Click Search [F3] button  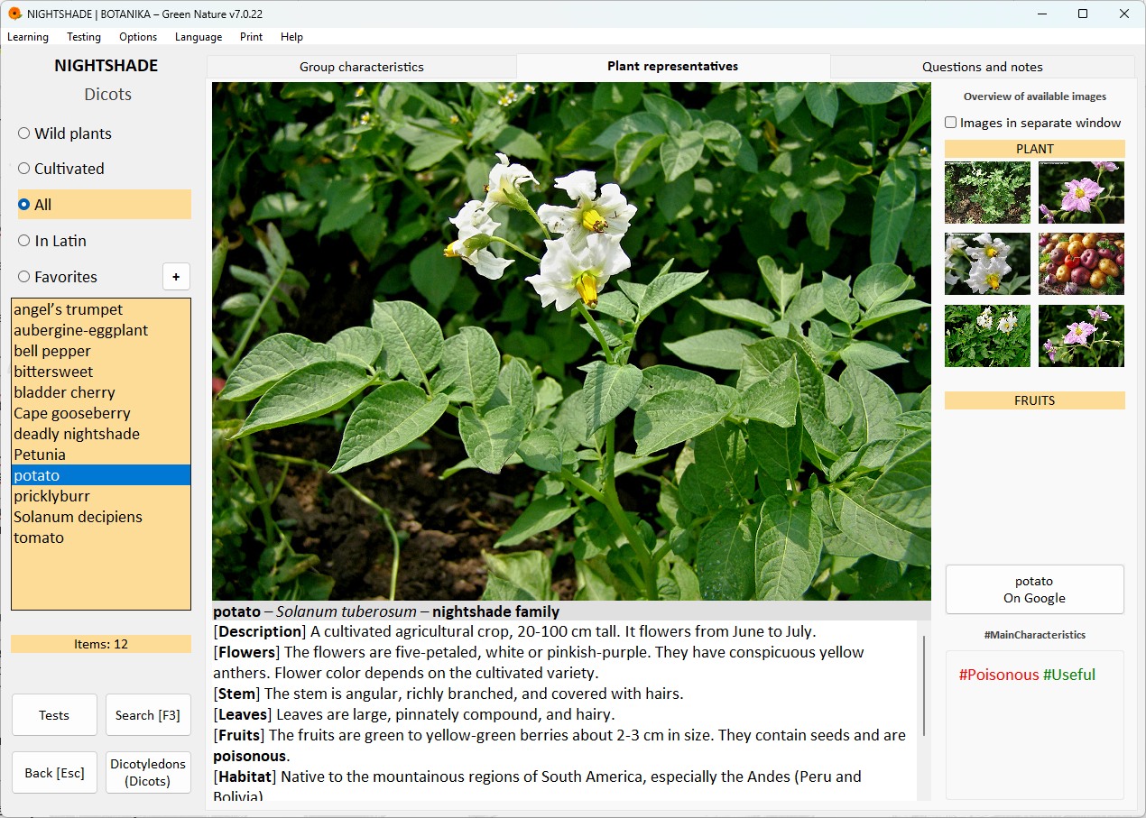point(148,715)
